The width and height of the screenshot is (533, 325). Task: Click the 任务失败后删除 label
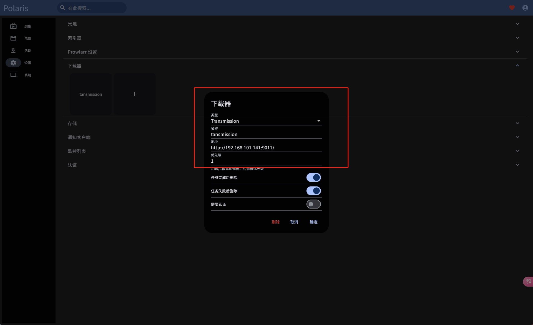coord(224,191)
